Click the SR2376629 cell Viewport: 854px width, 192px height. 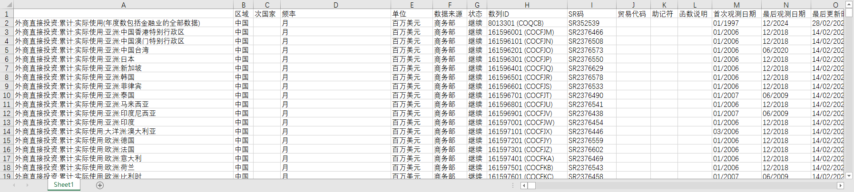592,68
